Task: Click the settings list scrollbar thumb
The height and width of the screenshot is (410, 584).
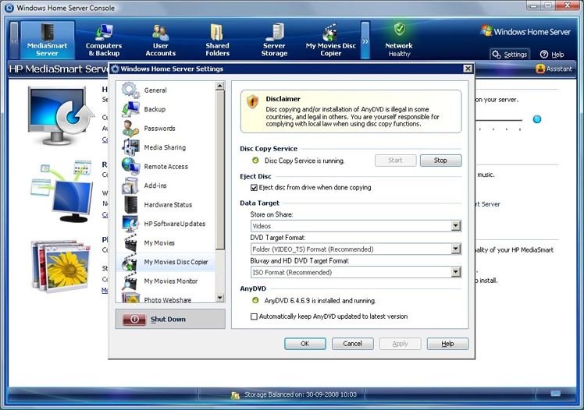Action: tap(219, 170)
